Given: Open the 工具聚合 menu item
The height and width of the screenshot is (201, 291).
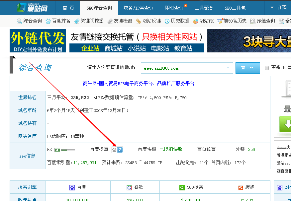Looking at the screenshot, I should click(x=204, y=8).
